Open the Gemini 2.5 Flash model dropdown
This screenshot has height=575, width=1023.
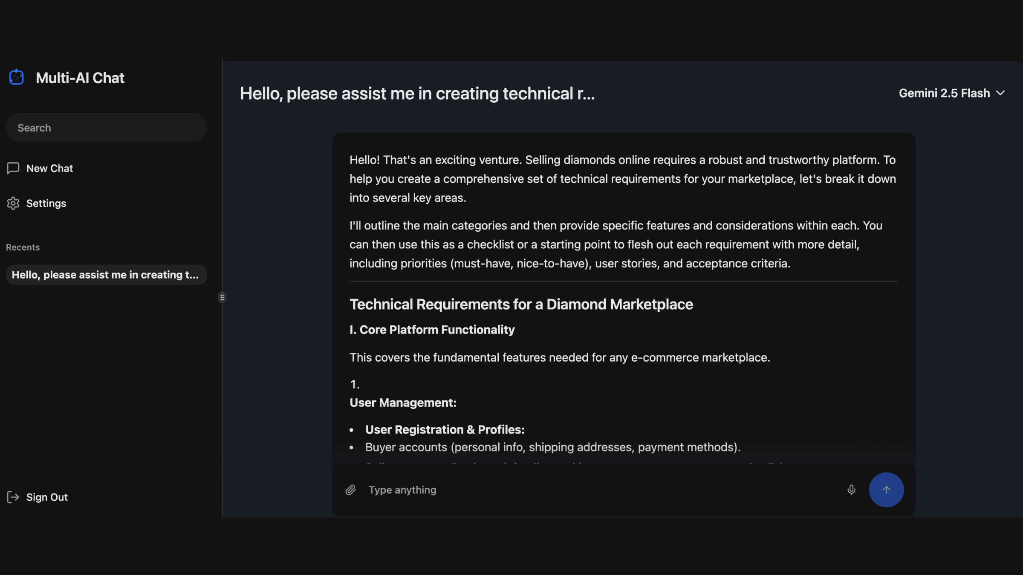pyautogui.click(x=944, y=93)
